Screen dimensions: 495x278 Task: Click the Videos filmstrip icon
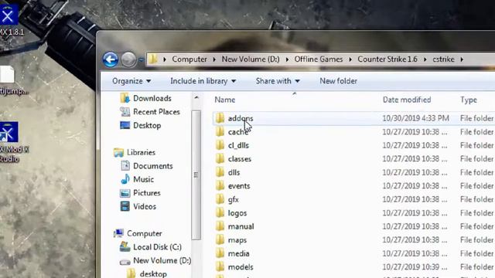click(x=125, y=206)
